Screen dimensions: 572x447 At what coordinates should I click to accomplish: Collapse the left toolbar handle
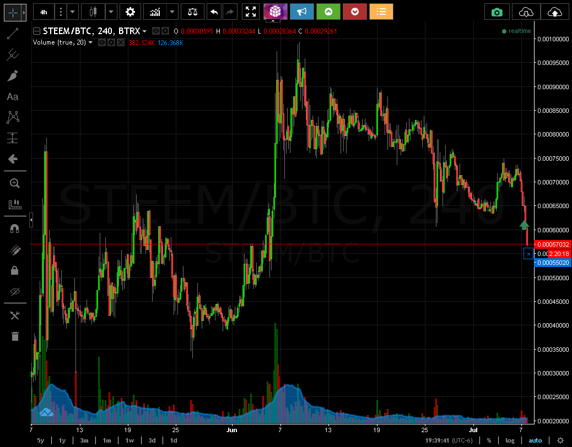(31, 220)
